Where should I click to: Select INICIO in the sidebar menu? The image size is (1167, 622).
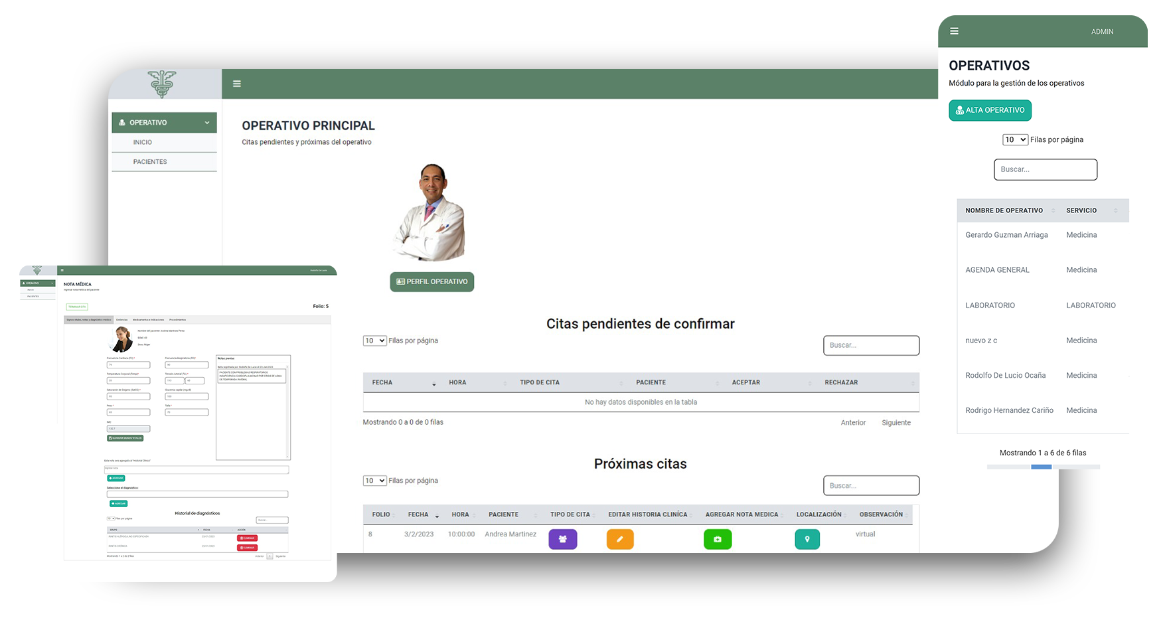[x=143, y=142]
